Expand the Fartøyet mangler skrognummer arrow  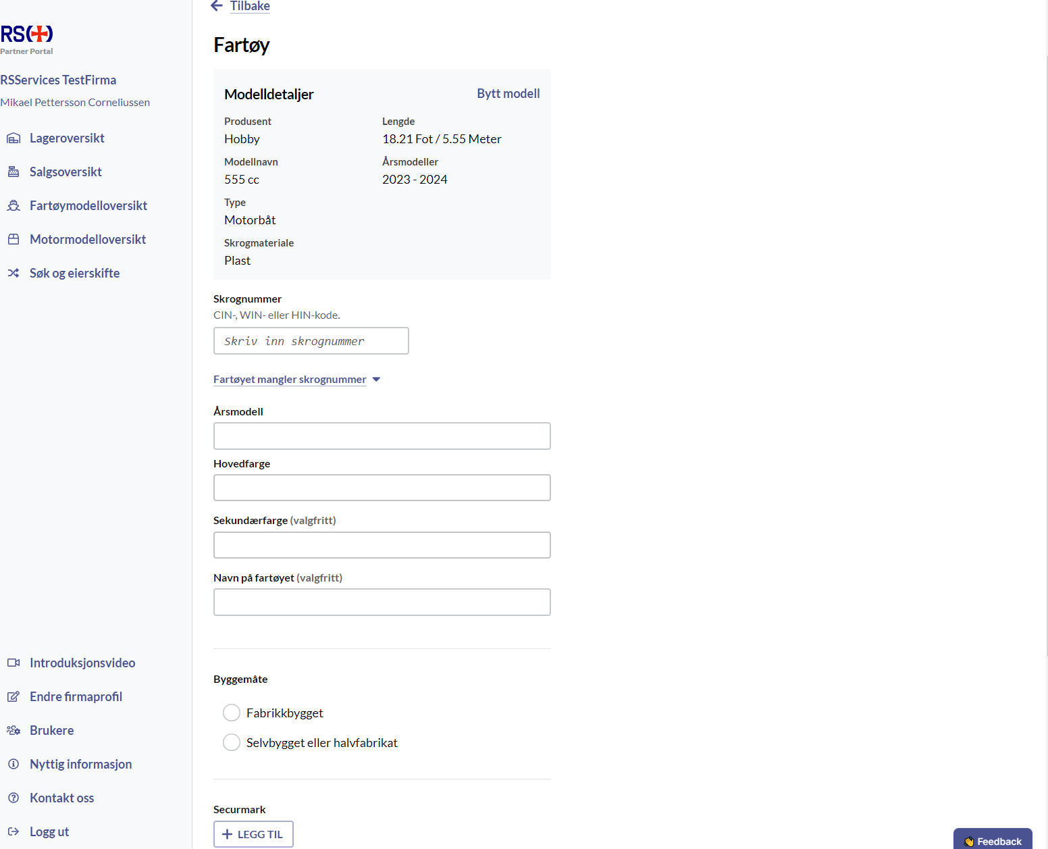coord(376,380)
